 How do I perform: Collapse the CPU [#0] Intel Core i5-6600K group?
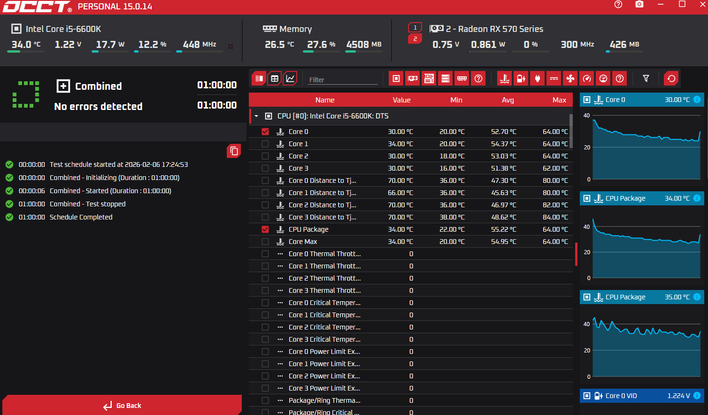(256, 116)
